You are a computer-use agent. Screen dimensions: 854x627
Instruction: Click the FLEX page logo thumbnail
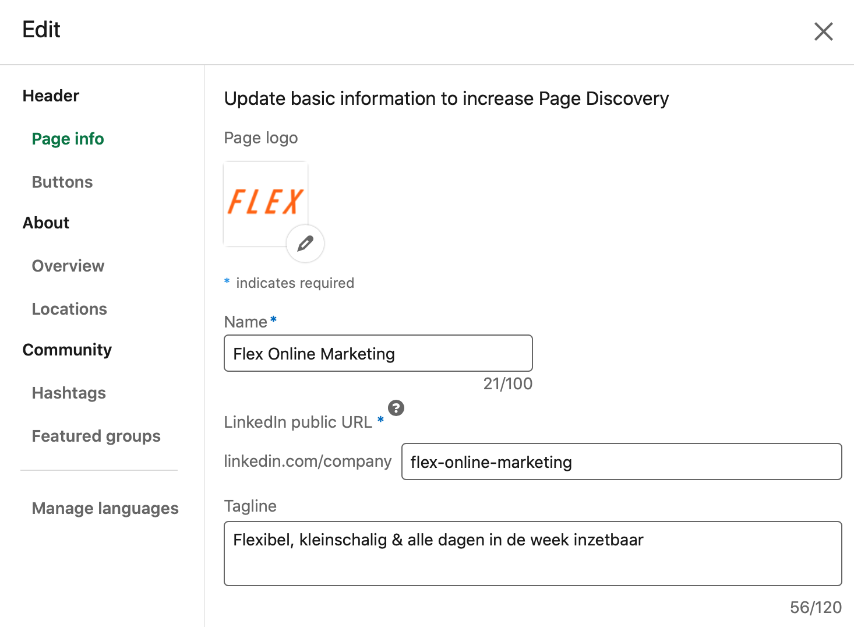tap(265, 202)
